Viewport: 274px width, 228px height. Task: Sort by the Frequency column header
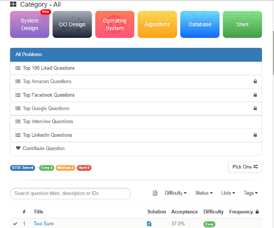(241, 212)
